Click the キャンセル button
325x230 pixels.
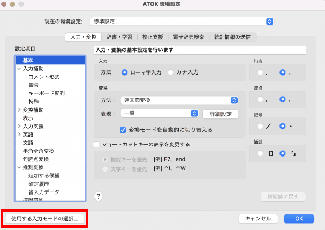point(258,219)
